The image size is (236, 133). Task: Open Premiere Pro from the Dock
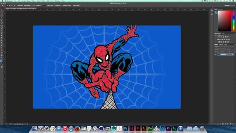click(168, 129)
